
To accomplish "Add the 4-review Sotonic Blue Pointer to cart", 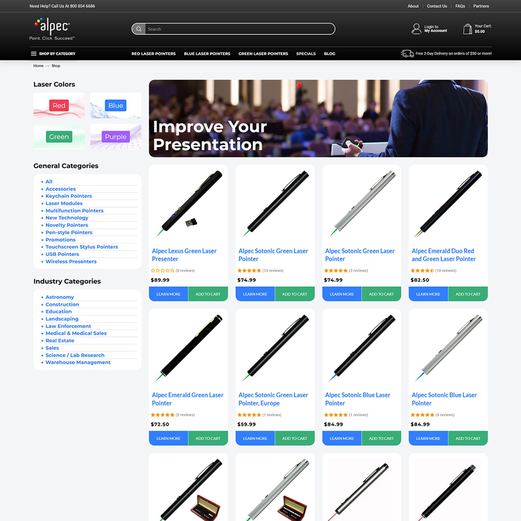I will click(x=468, y=438).
